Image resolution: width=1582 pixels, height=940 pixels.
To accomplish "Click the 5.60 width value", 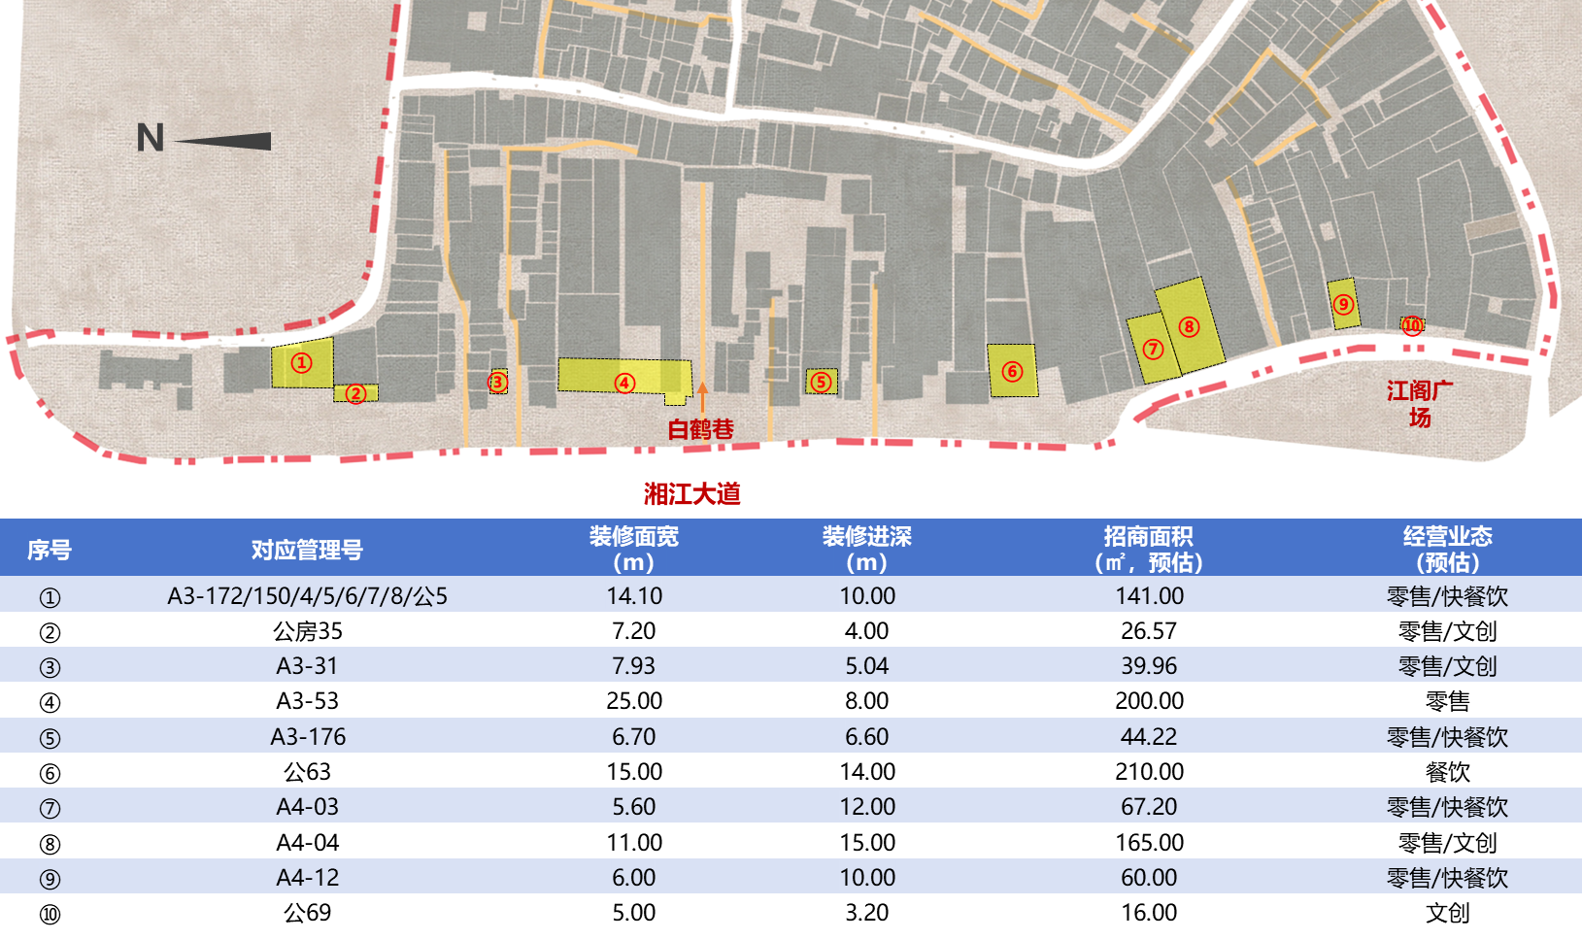I will pyautogui.click(x=634, y=807).
